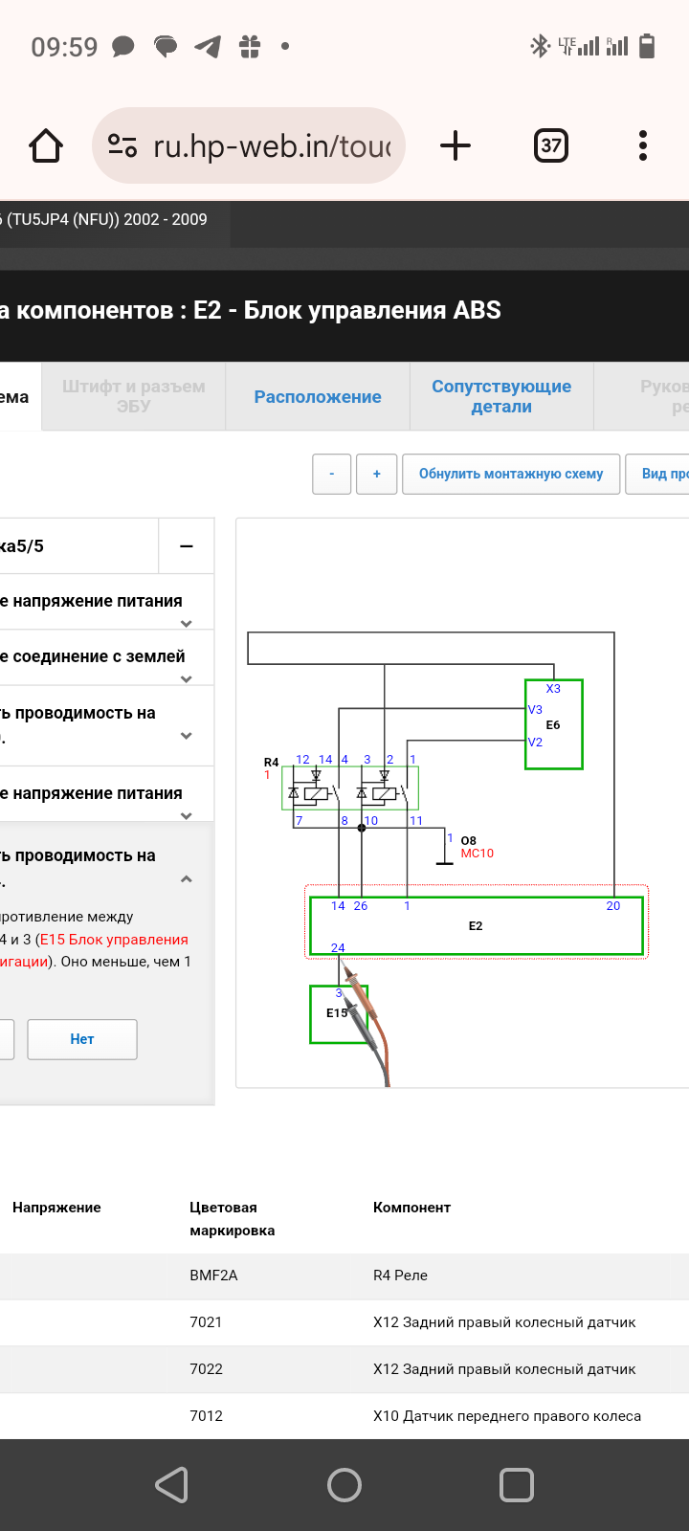Switch to the Сопутствующие детали tab
This screenshot has height=1531, width=689.
click(x=501, y=397)
